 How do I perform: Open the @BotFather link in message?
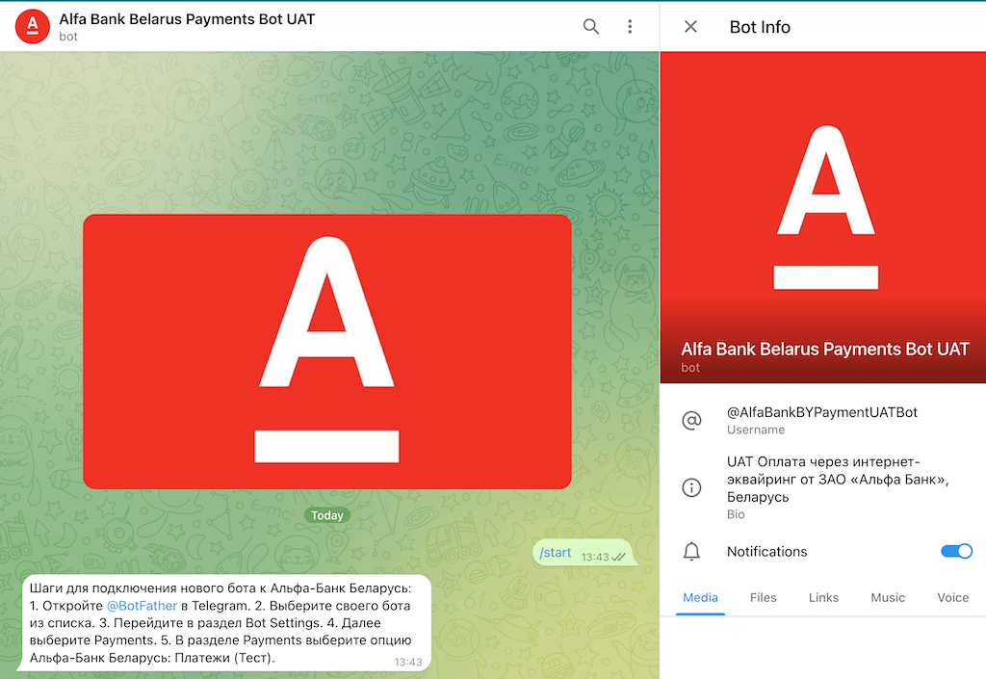point(142,606)
